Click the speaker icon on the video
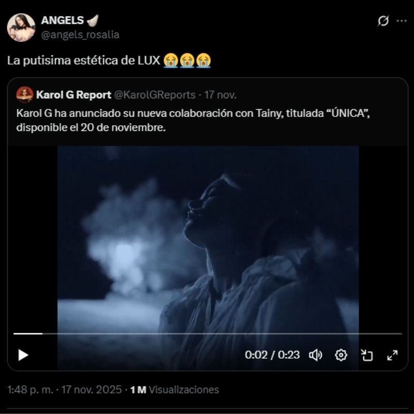This screenshot has height=414, width=414. click(x=317, y=354)
